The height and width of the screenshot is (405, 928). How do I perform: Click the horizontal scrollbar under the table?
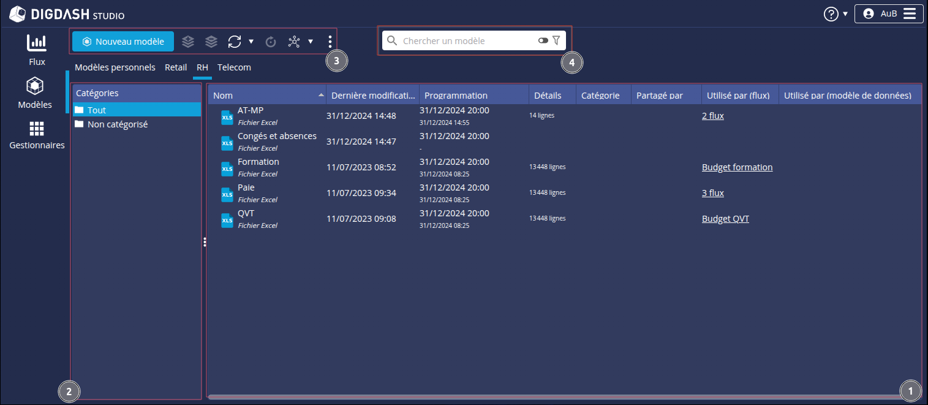tap(551, 397)
